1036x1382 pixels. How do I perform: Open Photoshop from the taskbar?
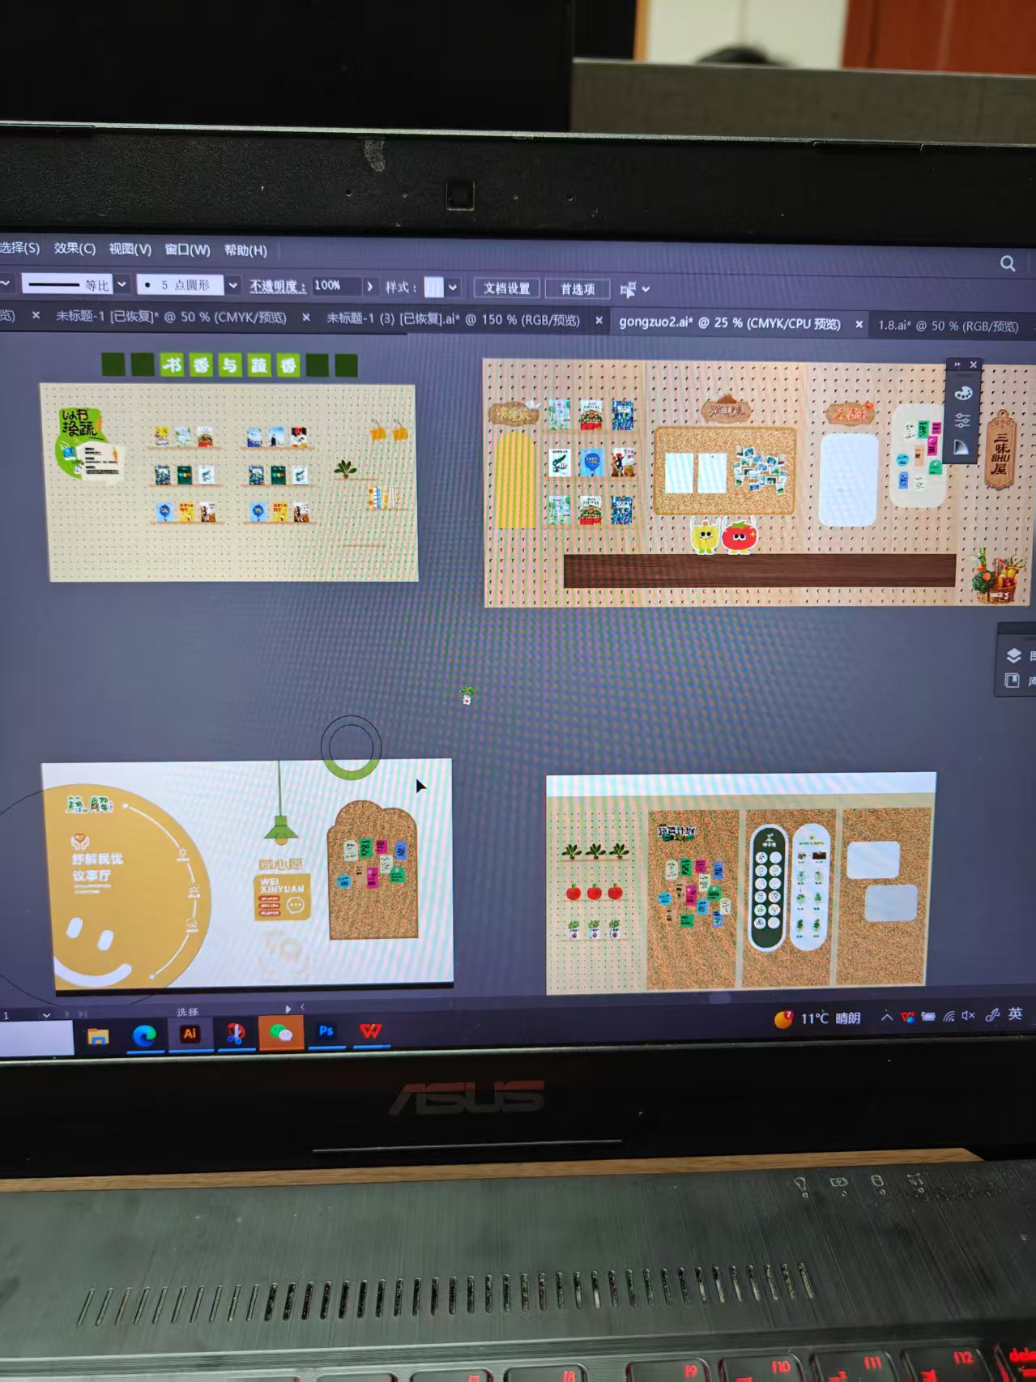(x=326, y=1031)
